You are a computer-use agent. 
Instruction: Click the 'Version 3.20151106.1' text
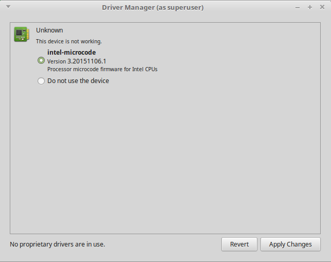tap(77, 61)
